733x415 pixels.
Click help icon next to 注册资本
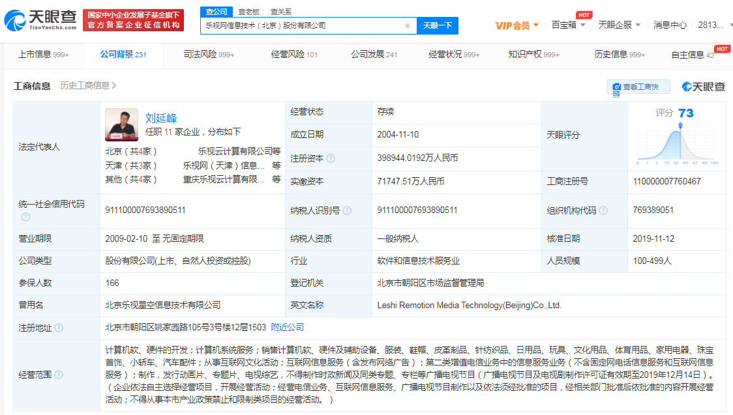pos(331,158)
